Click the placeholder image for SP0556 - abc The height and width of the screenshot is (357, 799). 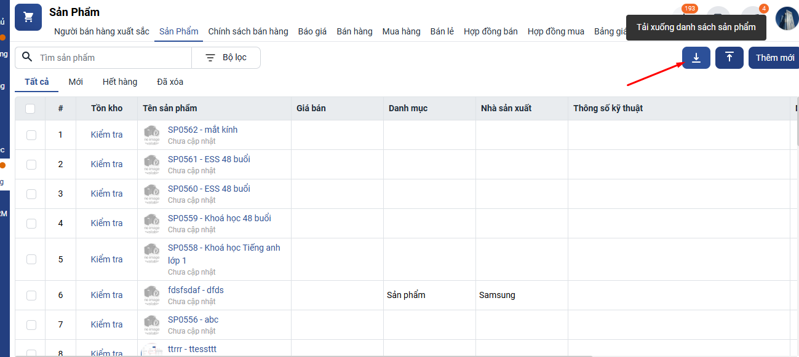click(x=152, y=324)
